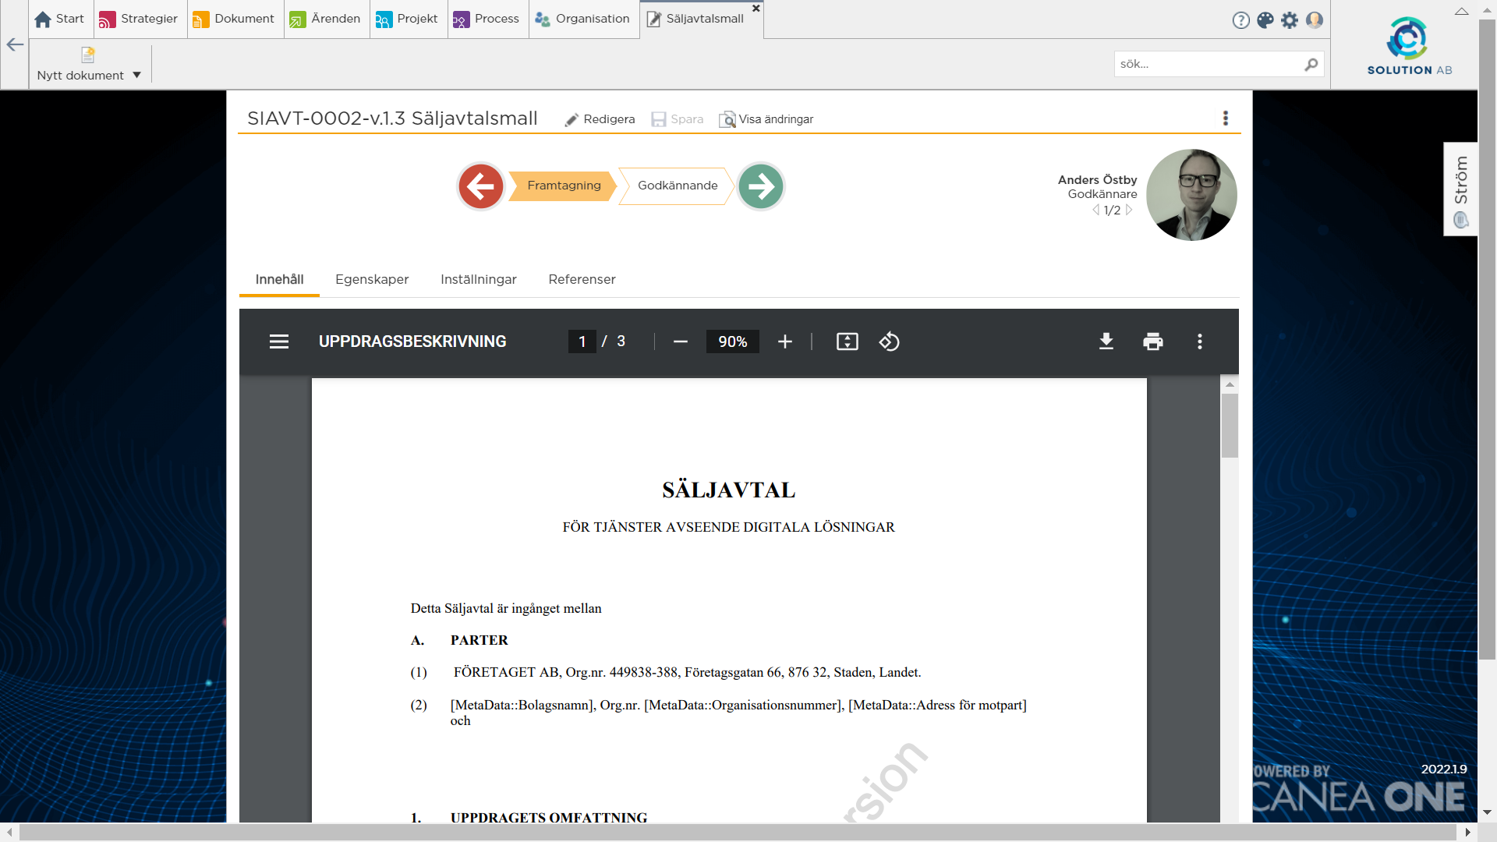Print the PDF document
The width and height of the screenshot is (1497, 842).
(x=1152, y=341)
